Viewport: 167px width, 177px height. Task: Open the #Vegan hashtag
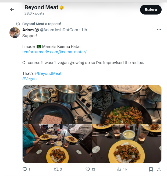(29, 79)
